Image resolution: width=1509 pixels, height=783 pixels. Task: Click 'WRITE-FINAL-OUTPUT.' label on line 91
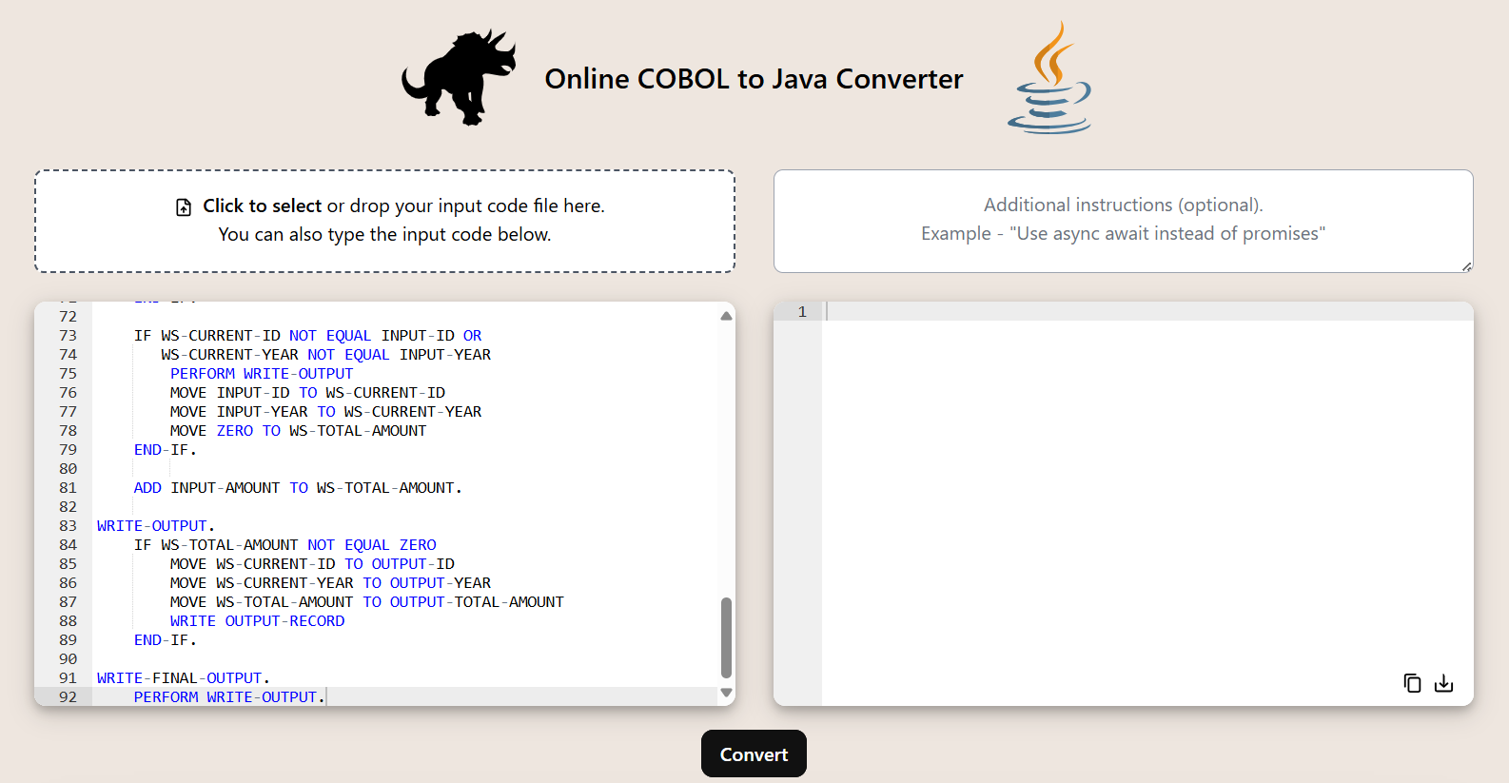[x=184, y=678]
